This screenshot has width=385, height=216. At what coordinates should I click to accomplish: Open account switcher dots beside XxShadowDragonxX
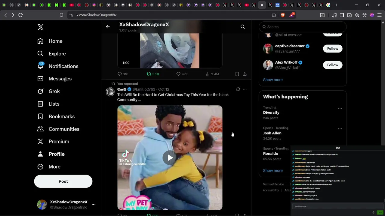[94, 205]
